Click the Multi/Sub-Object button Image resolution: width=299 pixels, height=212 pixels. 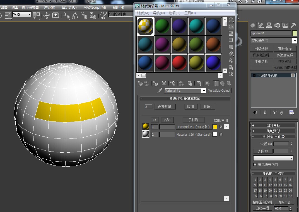(x=219, y=91)
